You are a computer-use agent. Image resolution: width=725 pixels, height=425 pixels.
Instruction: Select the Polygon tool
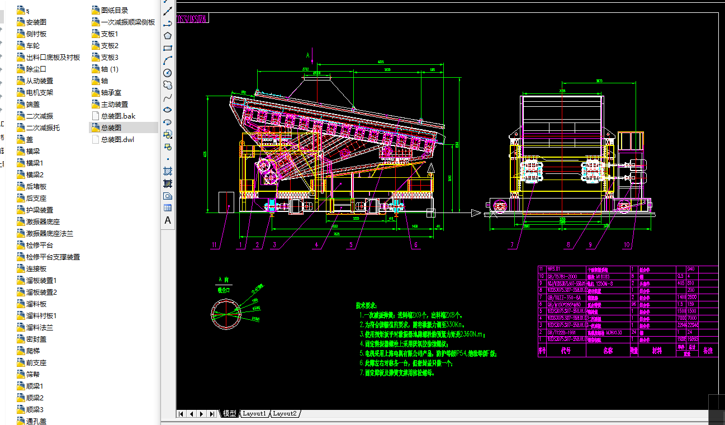(x=167, y=35)
